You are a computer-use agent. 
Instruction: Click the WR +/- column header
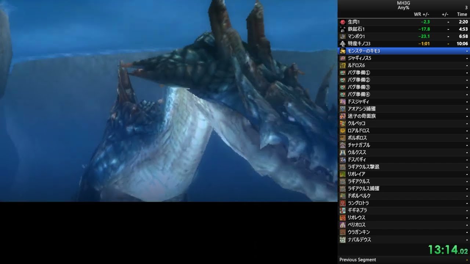pyautogui.click(x=422, y=14)
